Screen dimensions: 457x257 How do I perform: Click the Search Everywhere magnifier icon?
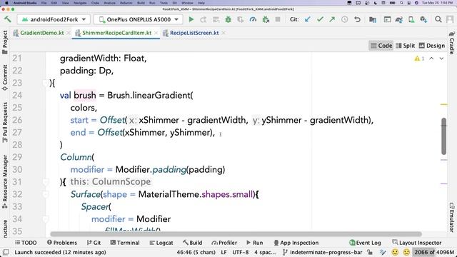[x=438, y=19]
